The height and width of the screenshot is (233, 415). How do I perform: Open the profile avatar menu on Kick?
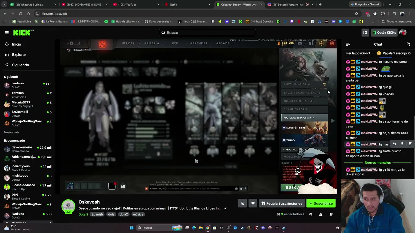(403, 33)
